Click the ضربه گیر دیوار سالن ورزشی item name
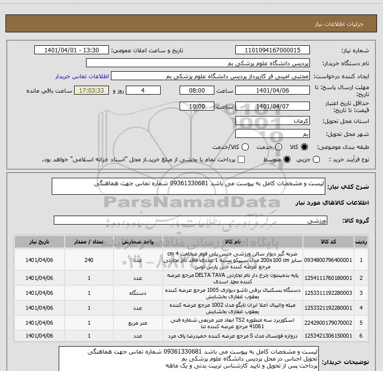This screenshot has width=383, height=371. [233, 260]
